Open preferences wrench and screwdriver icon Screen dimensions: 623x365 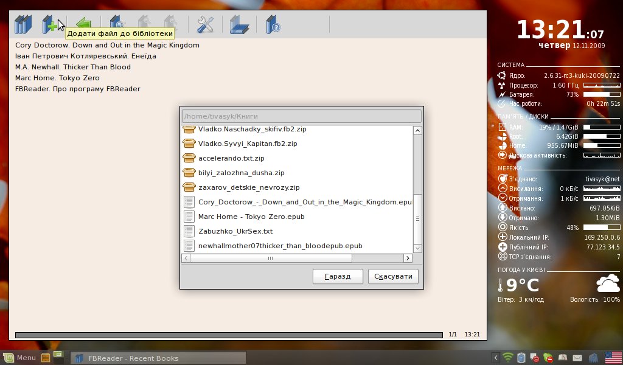point(206,24)
